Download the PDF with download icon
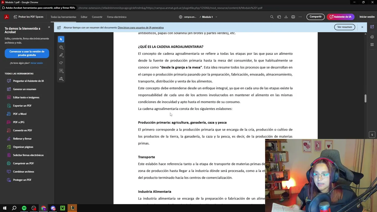377x212 pixels. click(x=286, y=17)
